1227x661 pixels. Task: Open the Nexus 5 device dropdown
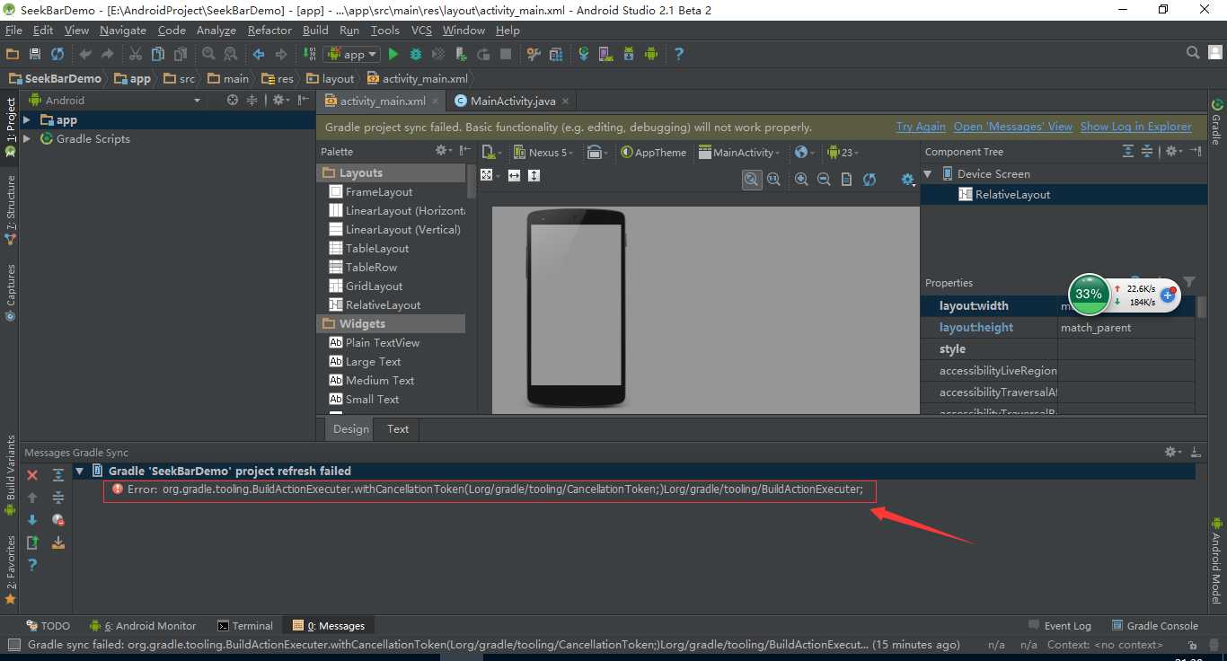pos(544,153)
